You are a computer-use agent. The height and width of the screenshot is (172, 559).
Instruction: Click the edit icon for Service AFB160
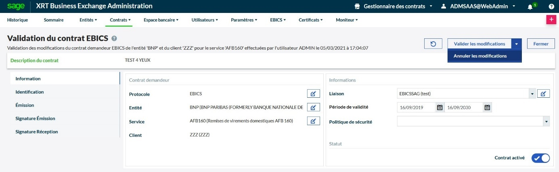313,121
